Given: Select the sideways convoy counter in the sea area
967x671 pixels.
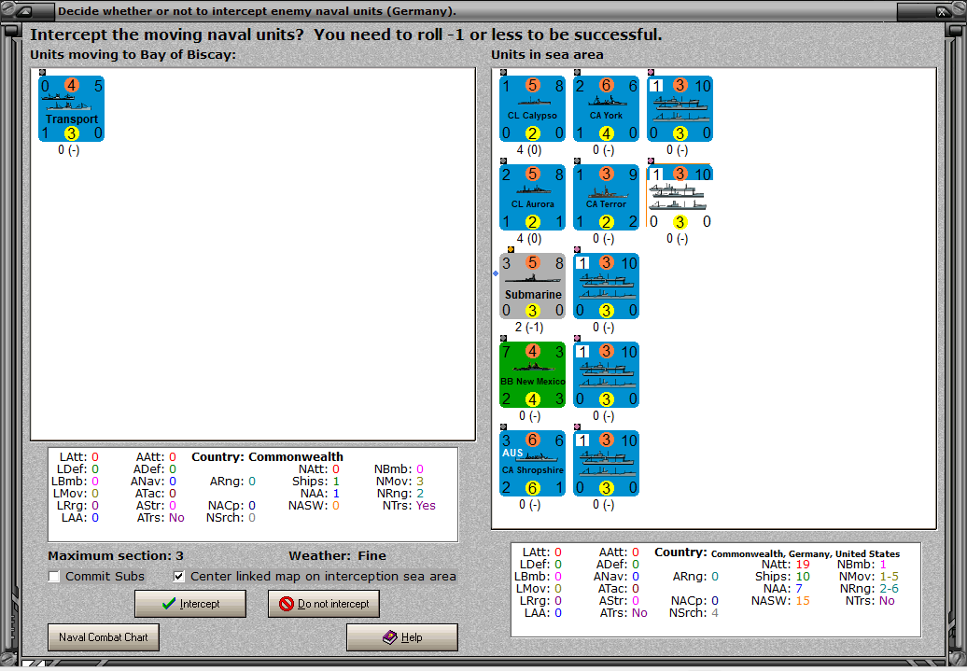Looking at the screenshot, I should coord(679,196).
